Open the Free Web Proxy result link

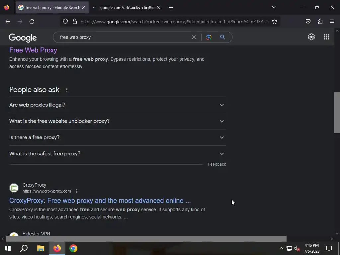[x=33, y=50]
